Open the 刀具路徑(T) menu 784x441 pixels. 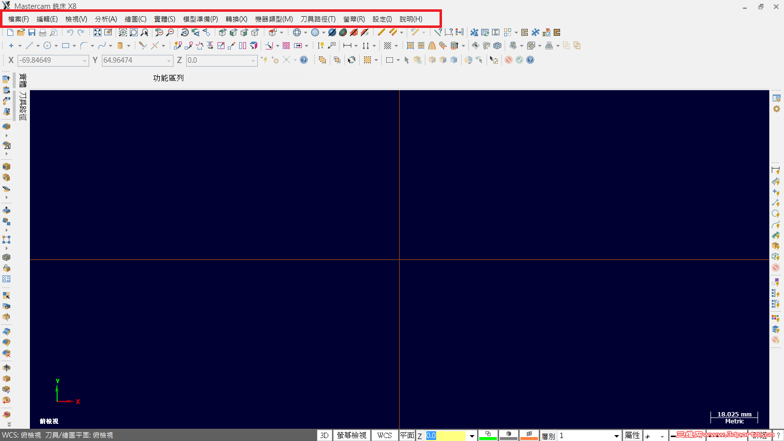(318, 19)
